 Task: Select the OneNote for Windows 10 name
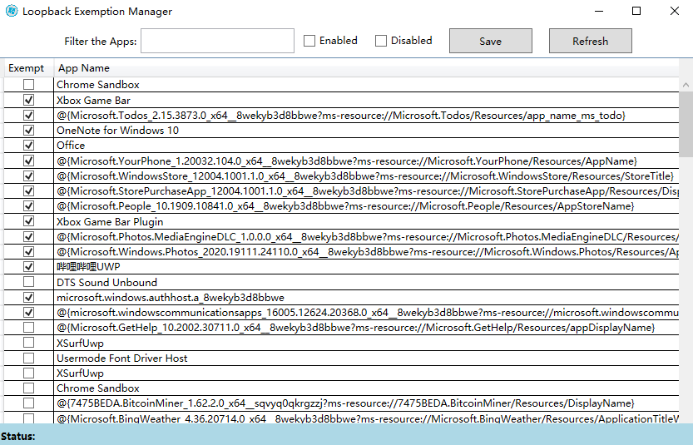click(117, 131)
